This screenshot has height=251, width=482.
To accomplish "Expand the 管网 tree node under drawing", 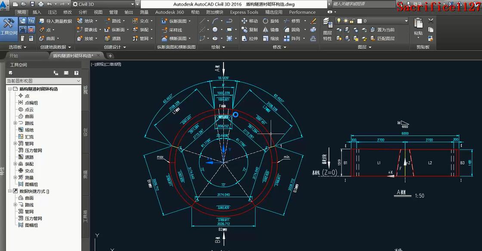I will (x=15, y=144).
